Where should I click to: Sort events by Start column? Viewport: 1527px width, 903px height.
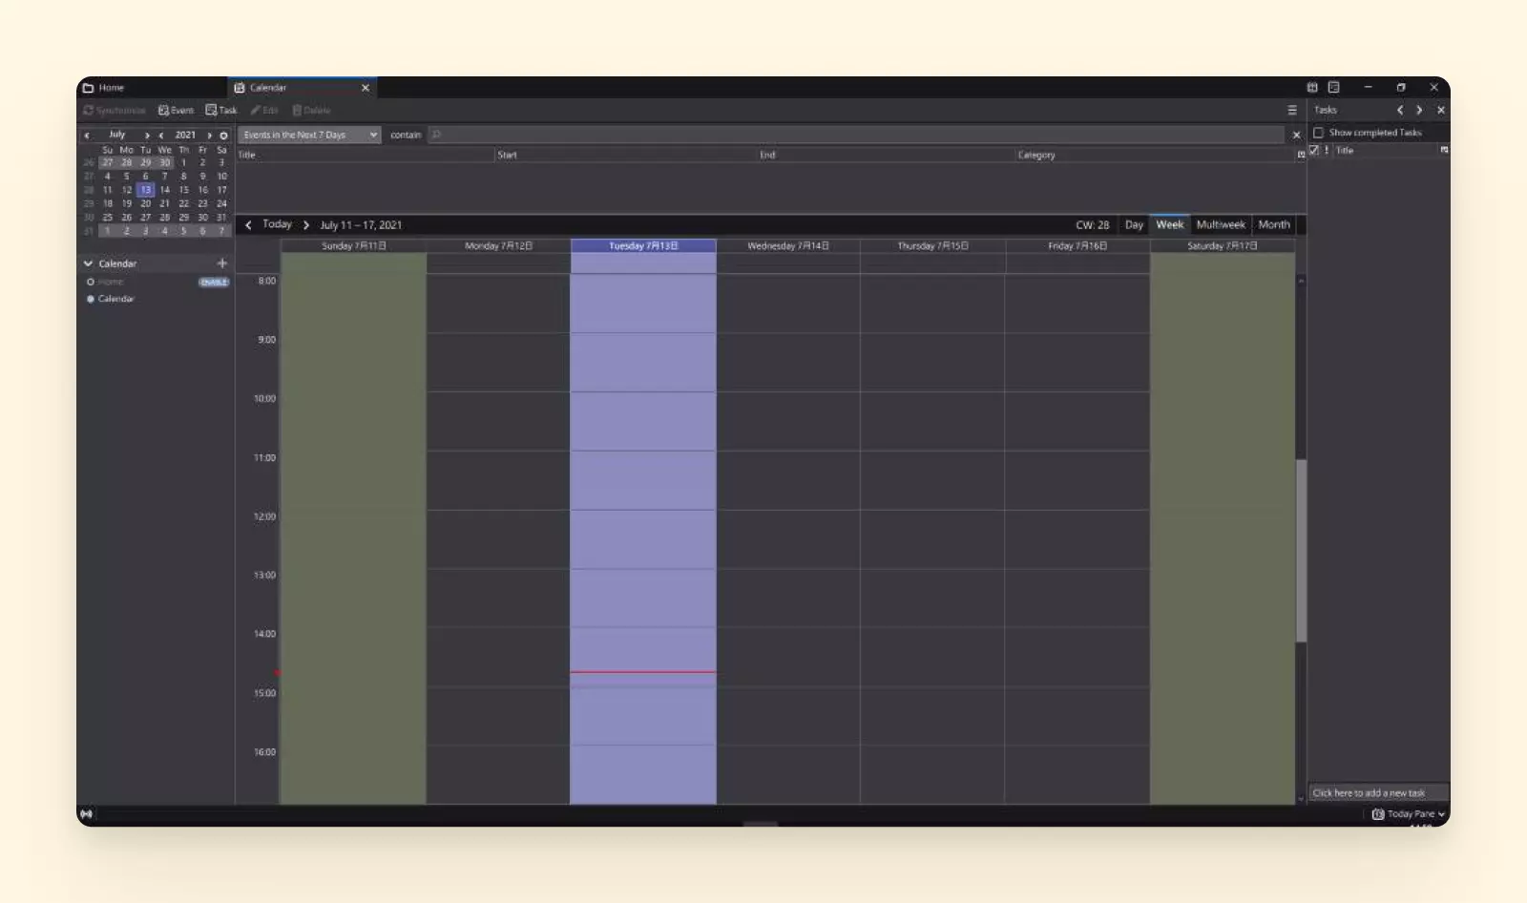(626, 155)
